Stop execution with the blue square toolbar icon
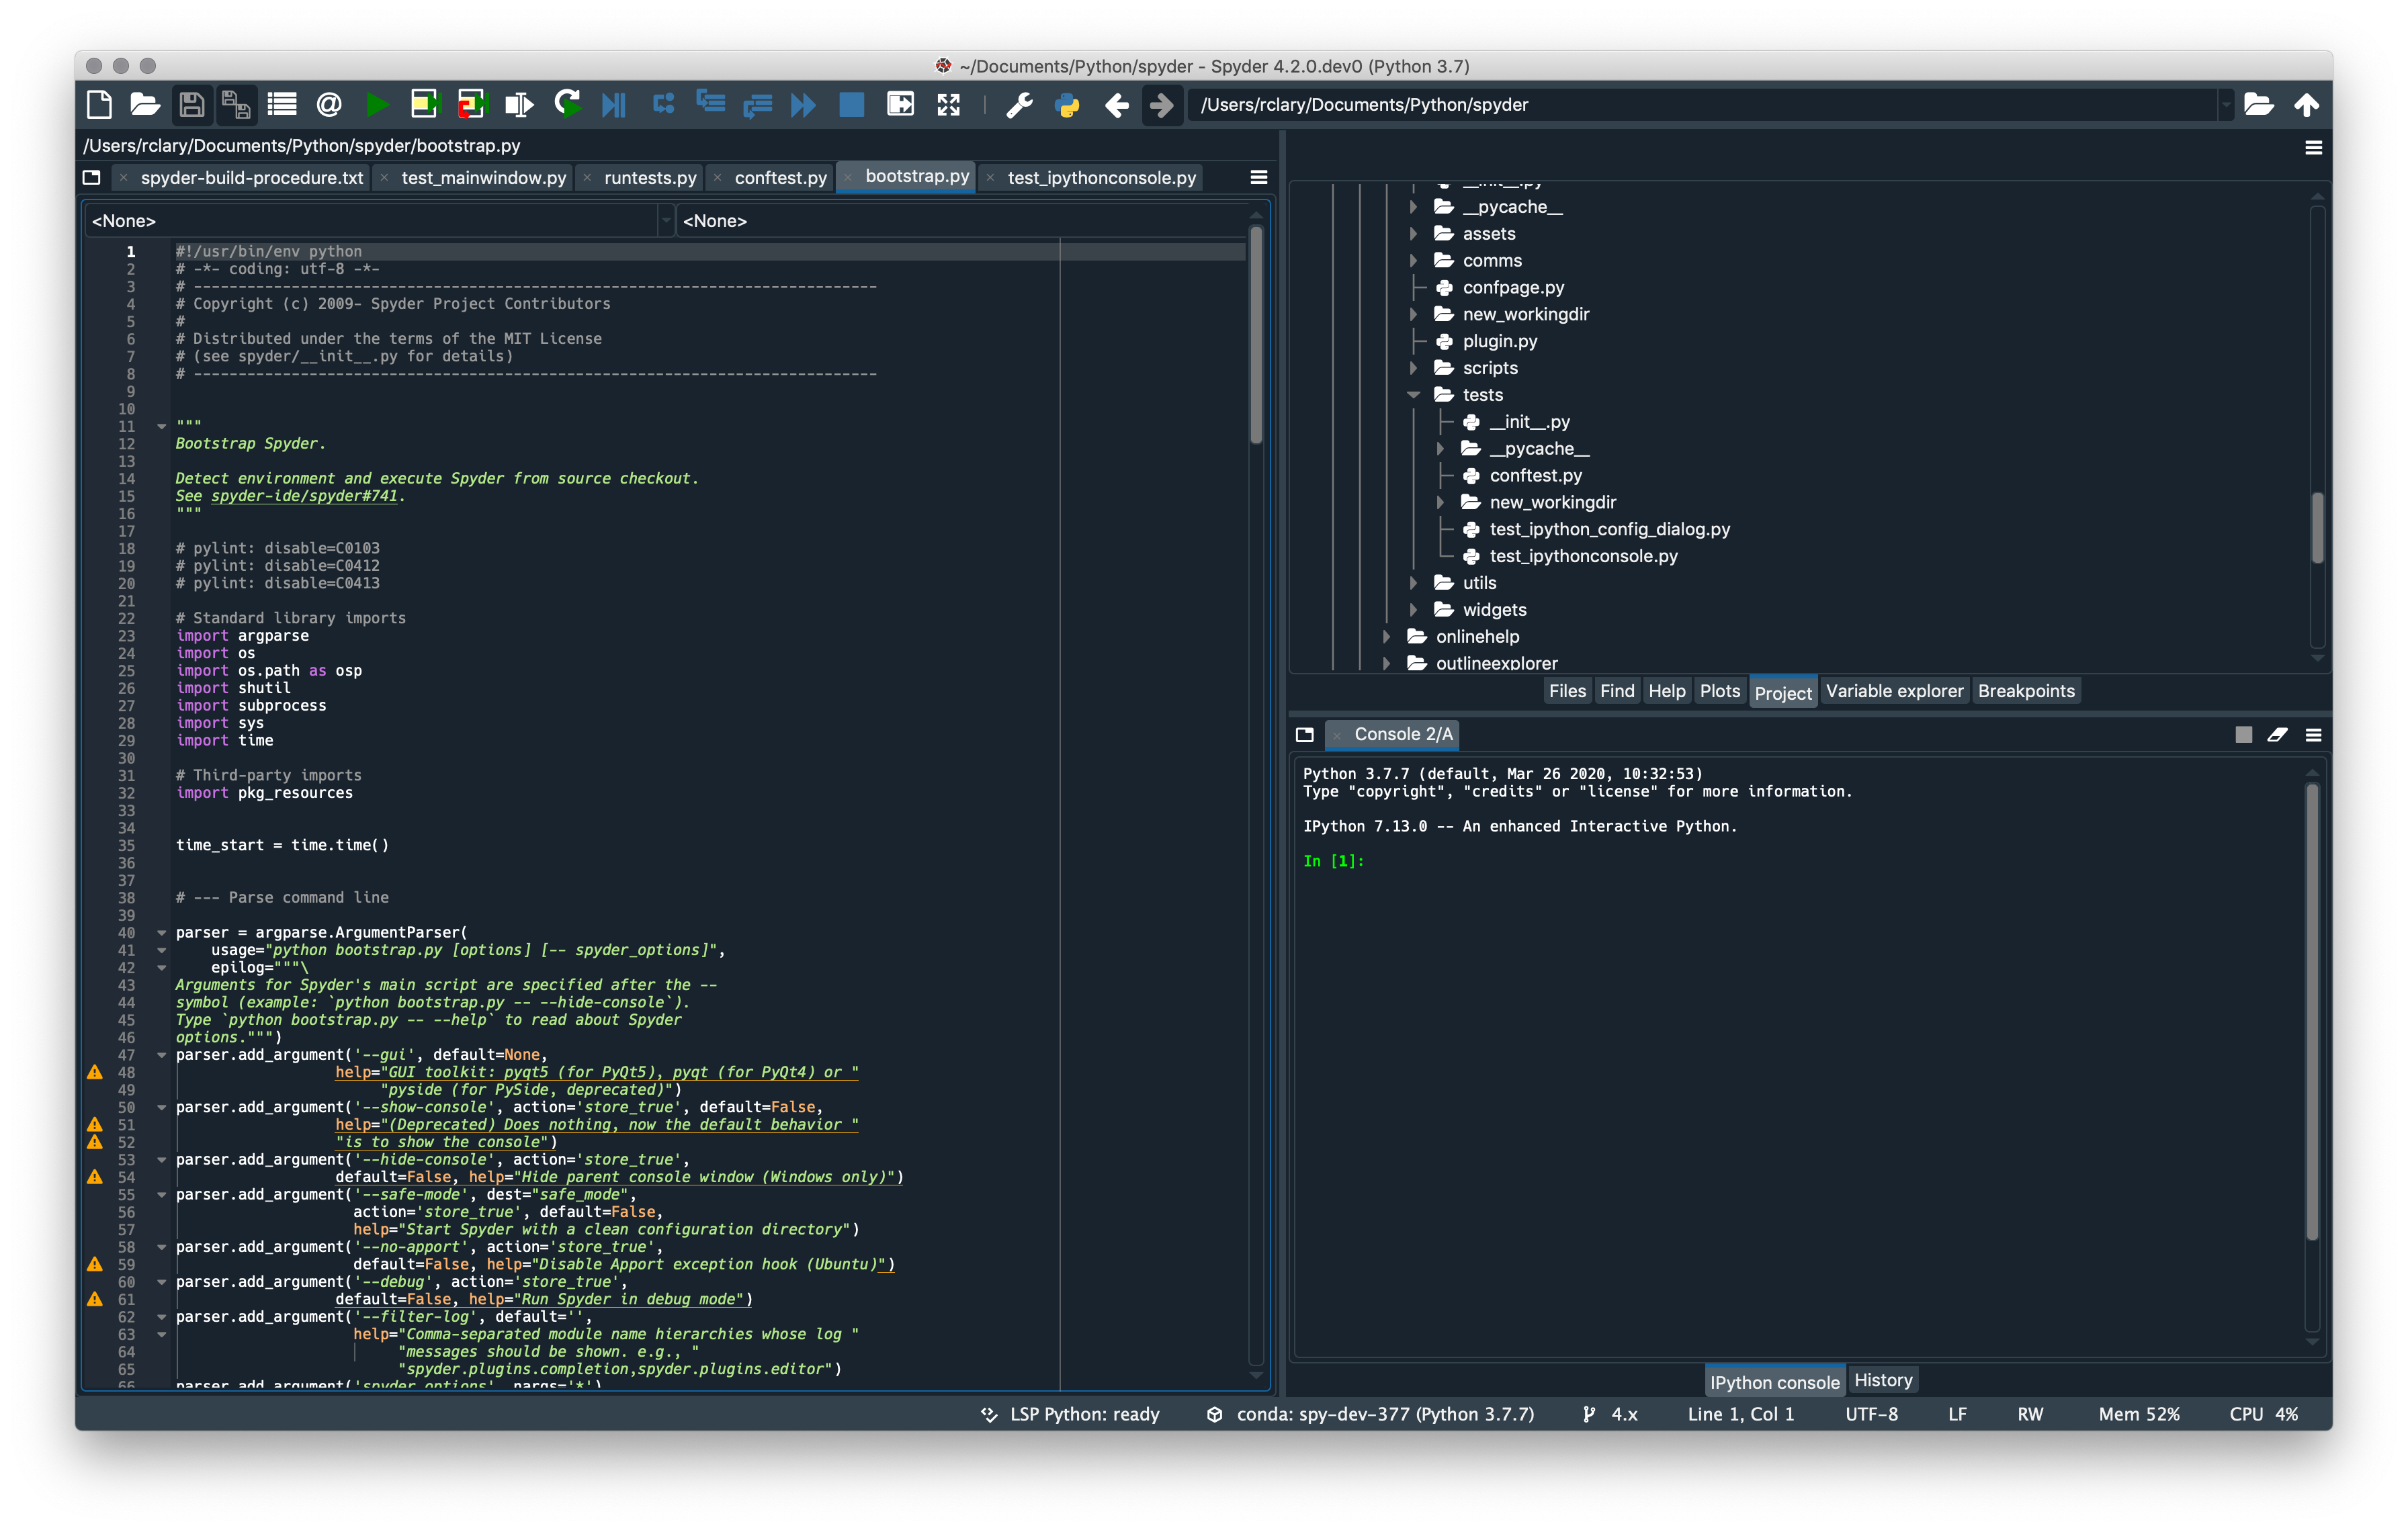The height and width of the screenshot is (1530, 2408). (851, 104)
